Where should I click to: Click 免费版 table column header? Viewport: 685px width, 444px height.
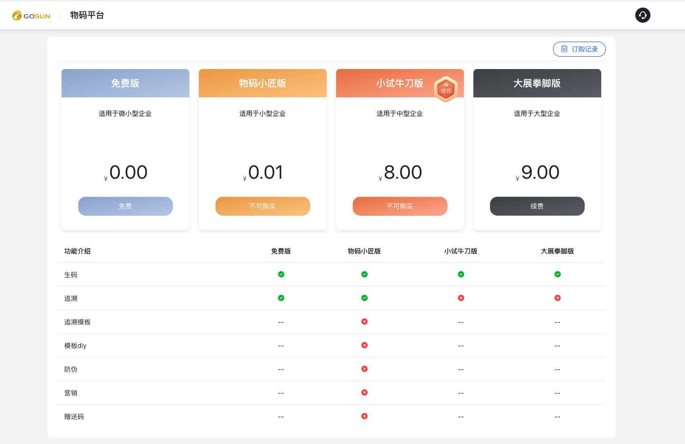[281, 251]
